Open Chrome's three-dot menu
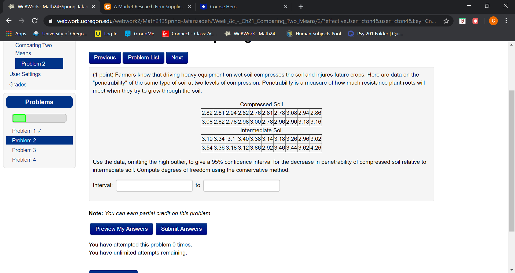515x273 pixels. tap(506, 21)
